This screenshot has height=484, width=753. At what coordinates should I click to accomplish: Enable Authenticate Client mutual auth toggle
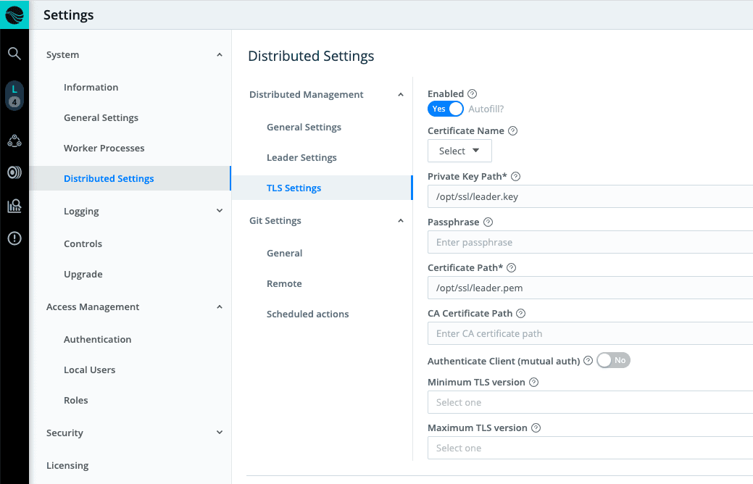pos(613,360)
